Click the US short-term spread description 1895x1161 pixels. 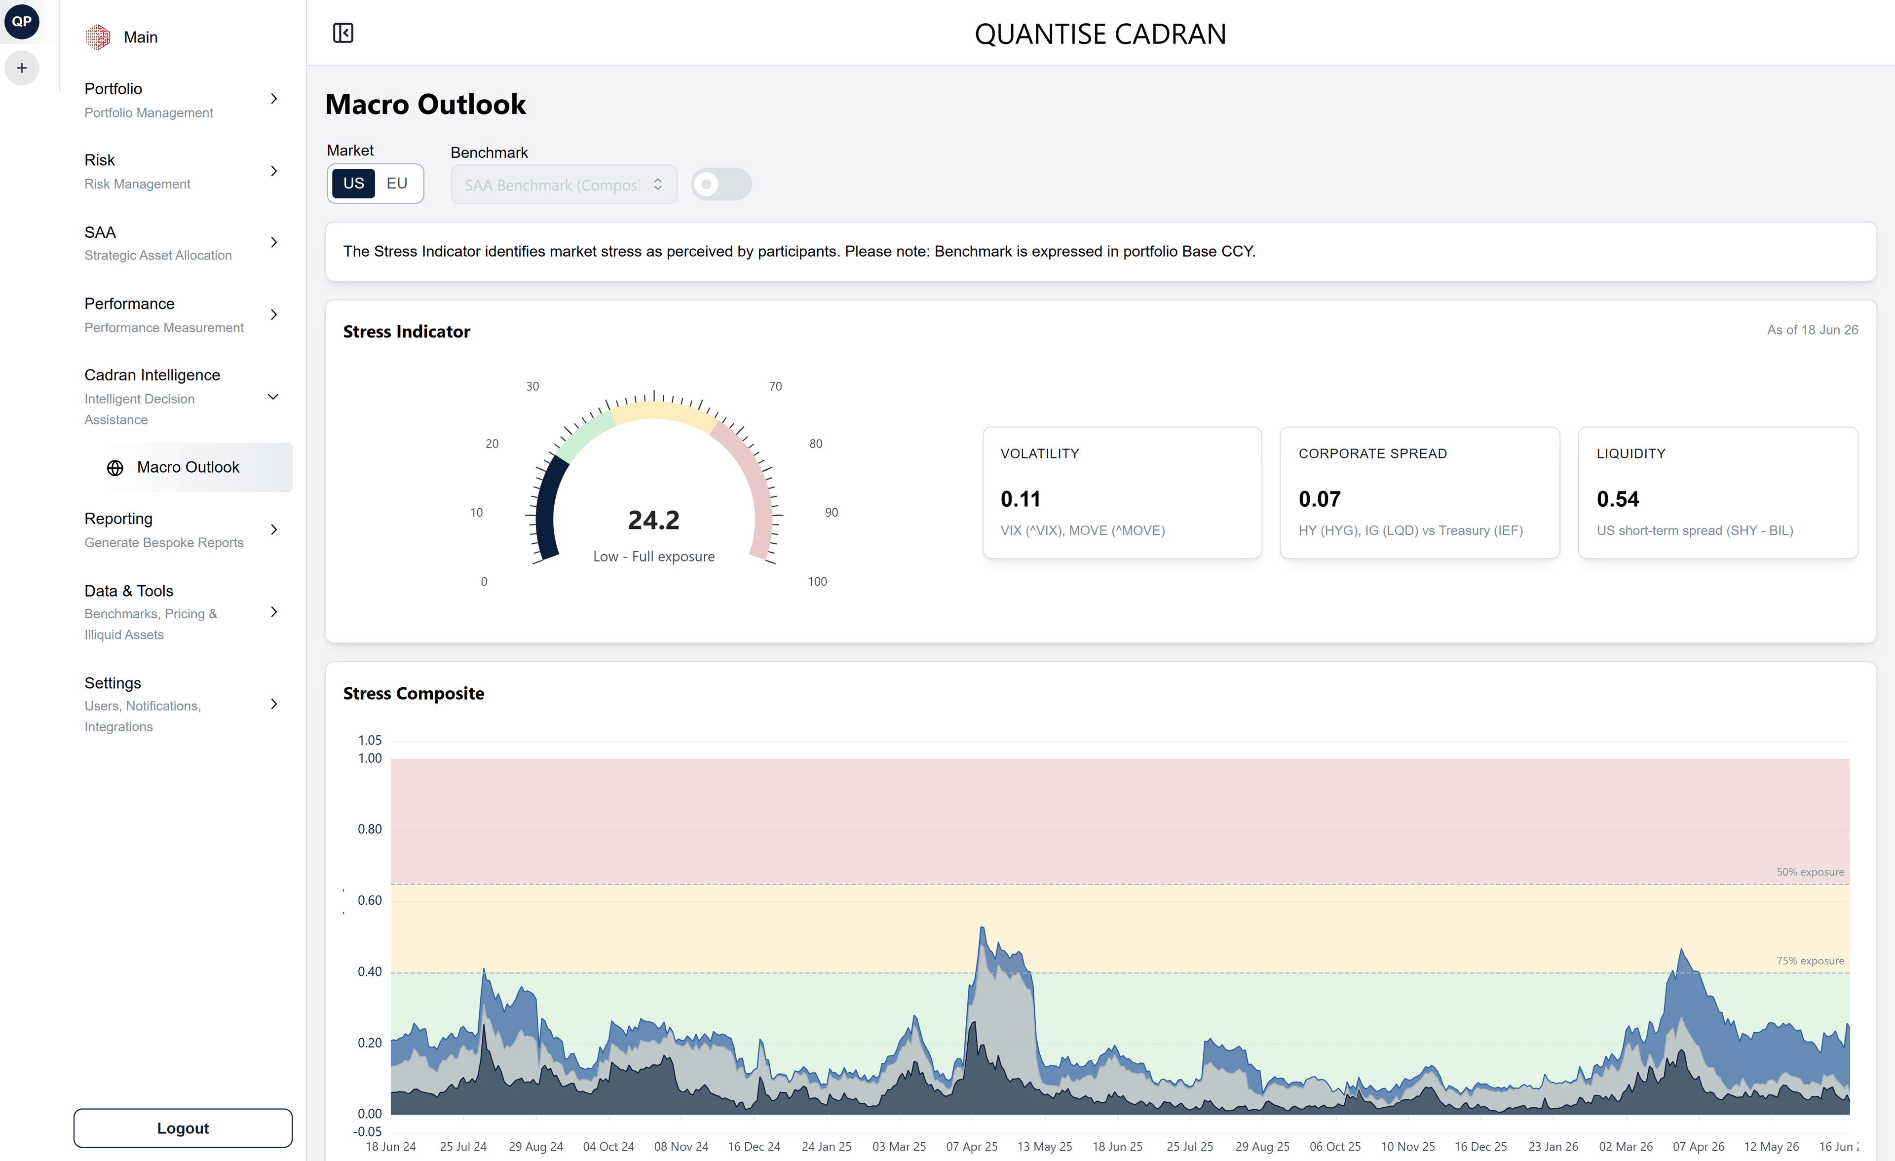(x=1694, y=530)
